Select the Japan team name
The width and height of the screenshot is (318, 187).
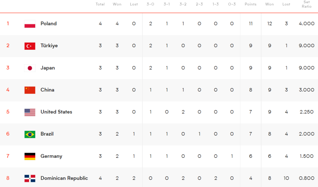coord(48,68)
